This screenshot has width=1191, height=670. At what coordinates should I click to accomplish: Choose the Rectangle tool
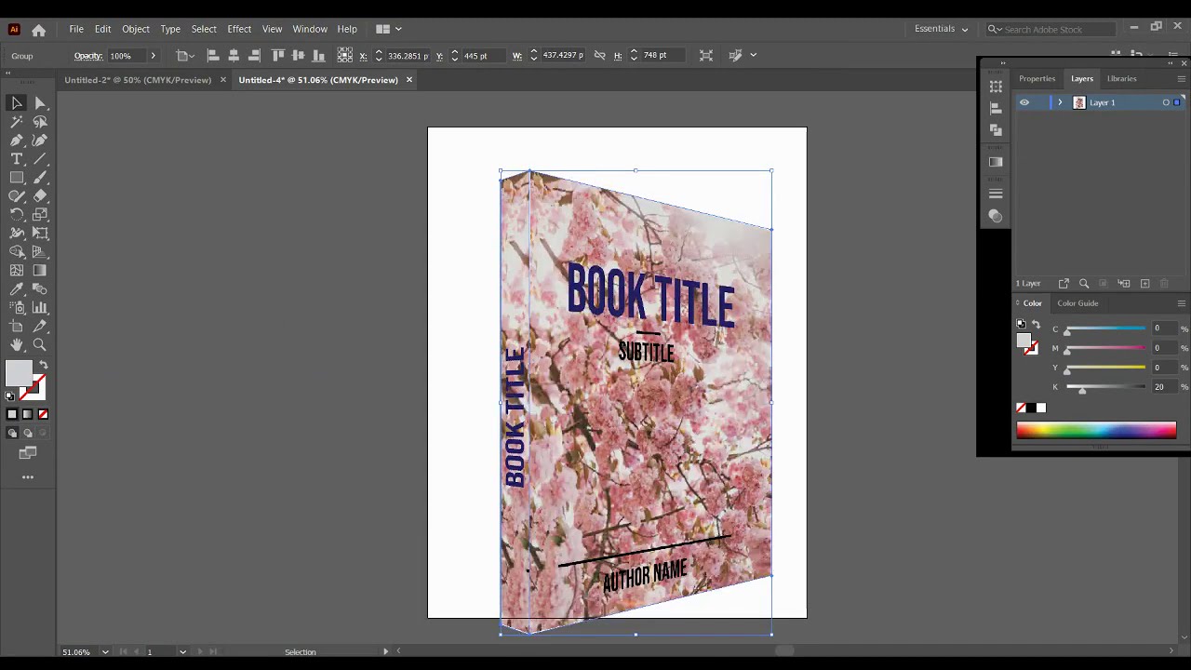click(17, 178)
